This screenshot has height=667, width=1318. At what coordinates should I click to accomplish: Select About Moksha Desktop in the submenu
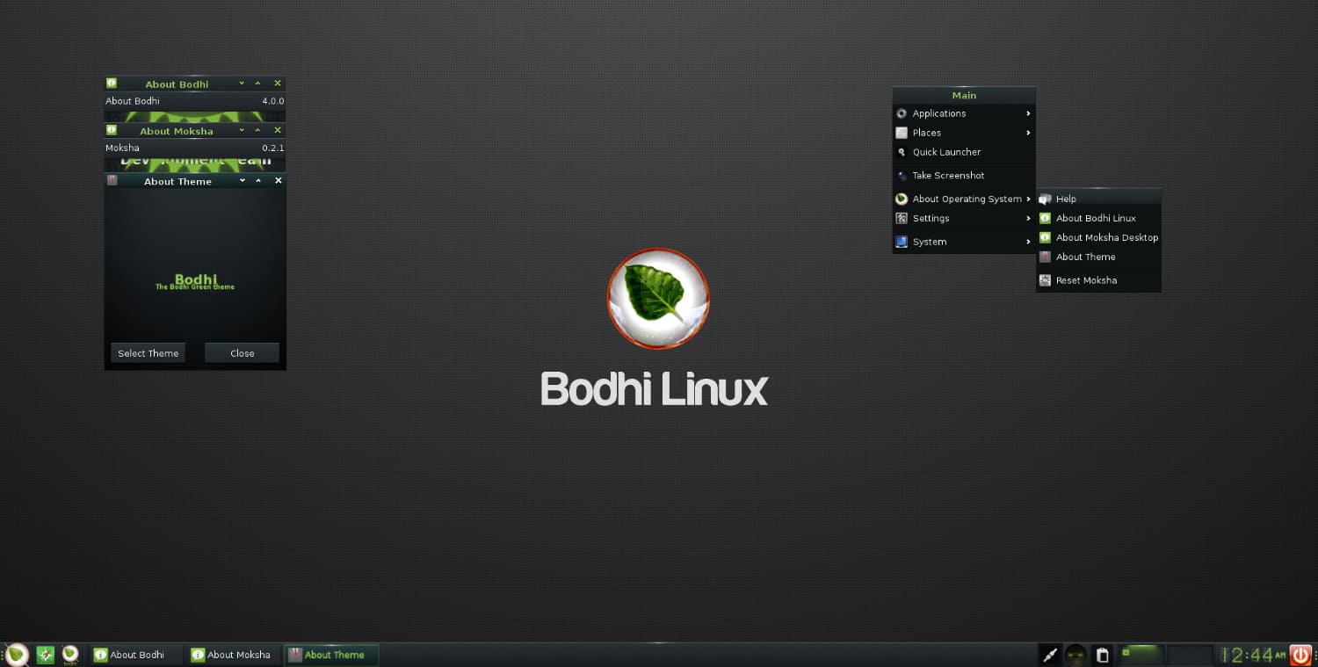pos(1106,237)
